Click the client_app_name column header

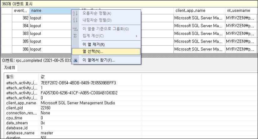199,11
